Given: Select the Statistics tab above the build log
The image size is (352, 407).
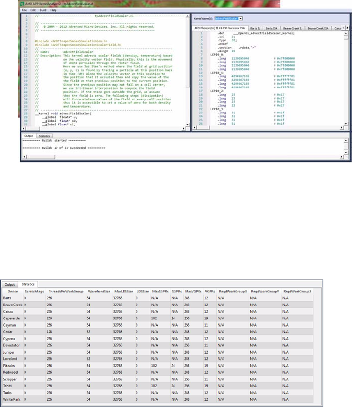Looking at the screenshot, I should point(44,136).
